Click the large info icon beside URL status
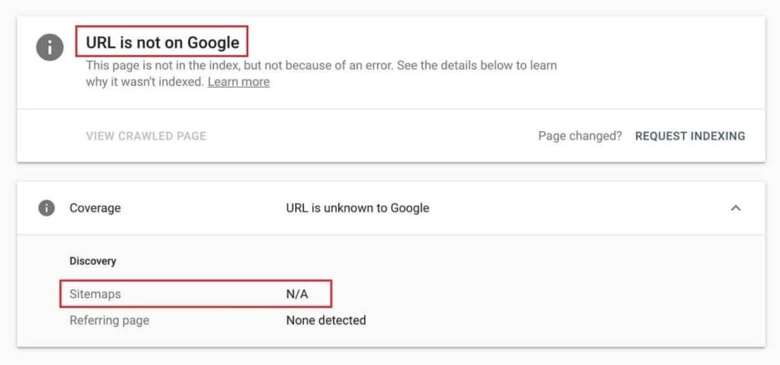 pos(50,46)
